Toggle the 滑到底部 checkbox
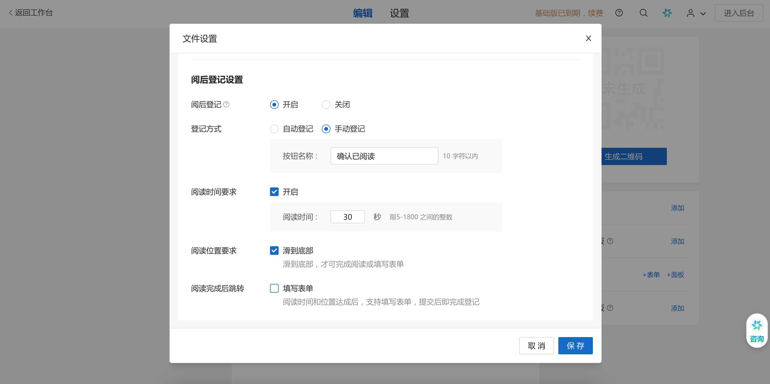Viewport: 770px width, 384px height. [x=274, y=251]
